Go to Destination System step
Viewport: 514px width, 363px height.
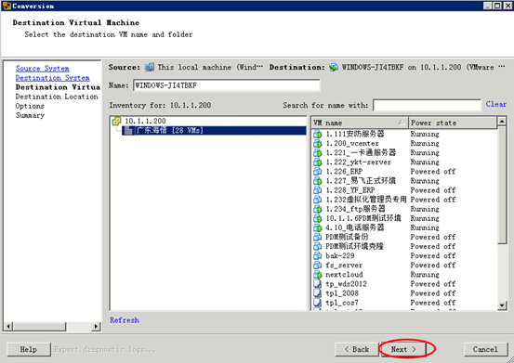[52, 78]
